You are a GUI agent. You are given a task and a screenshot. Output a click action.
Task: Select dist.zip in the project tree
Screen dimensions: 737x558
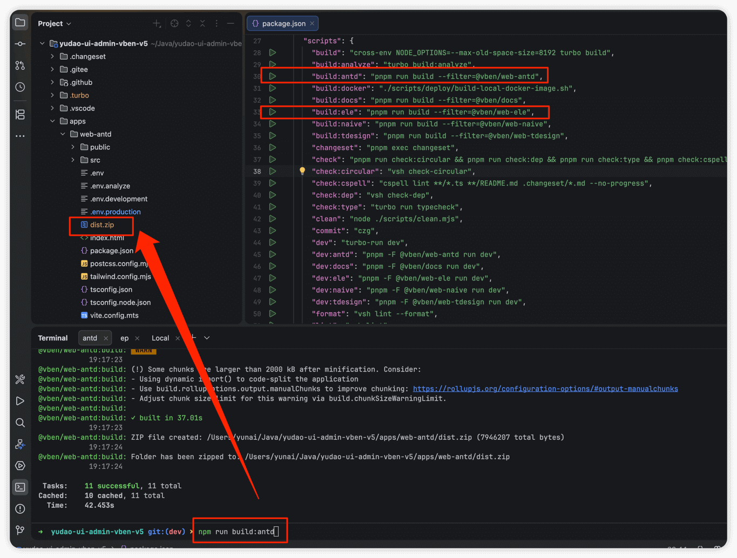(x=102, y=225)
